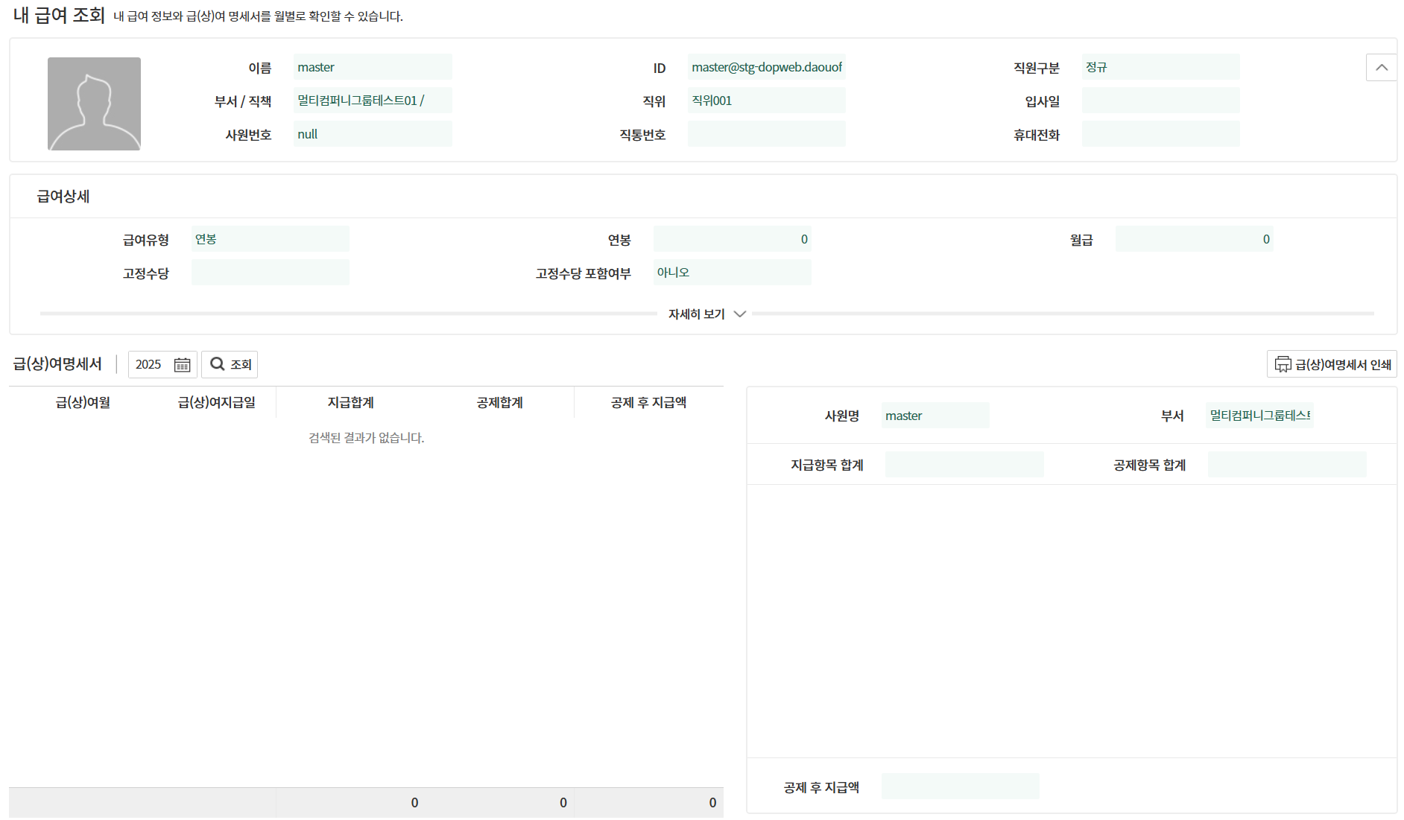Click the 지급합계 column header
Image resolution: width=1404 pixels, height=820 pixels.
point(350,403)
